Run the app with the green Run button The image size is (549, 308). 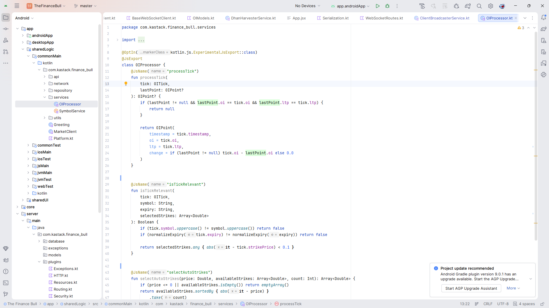pos(378,6)
